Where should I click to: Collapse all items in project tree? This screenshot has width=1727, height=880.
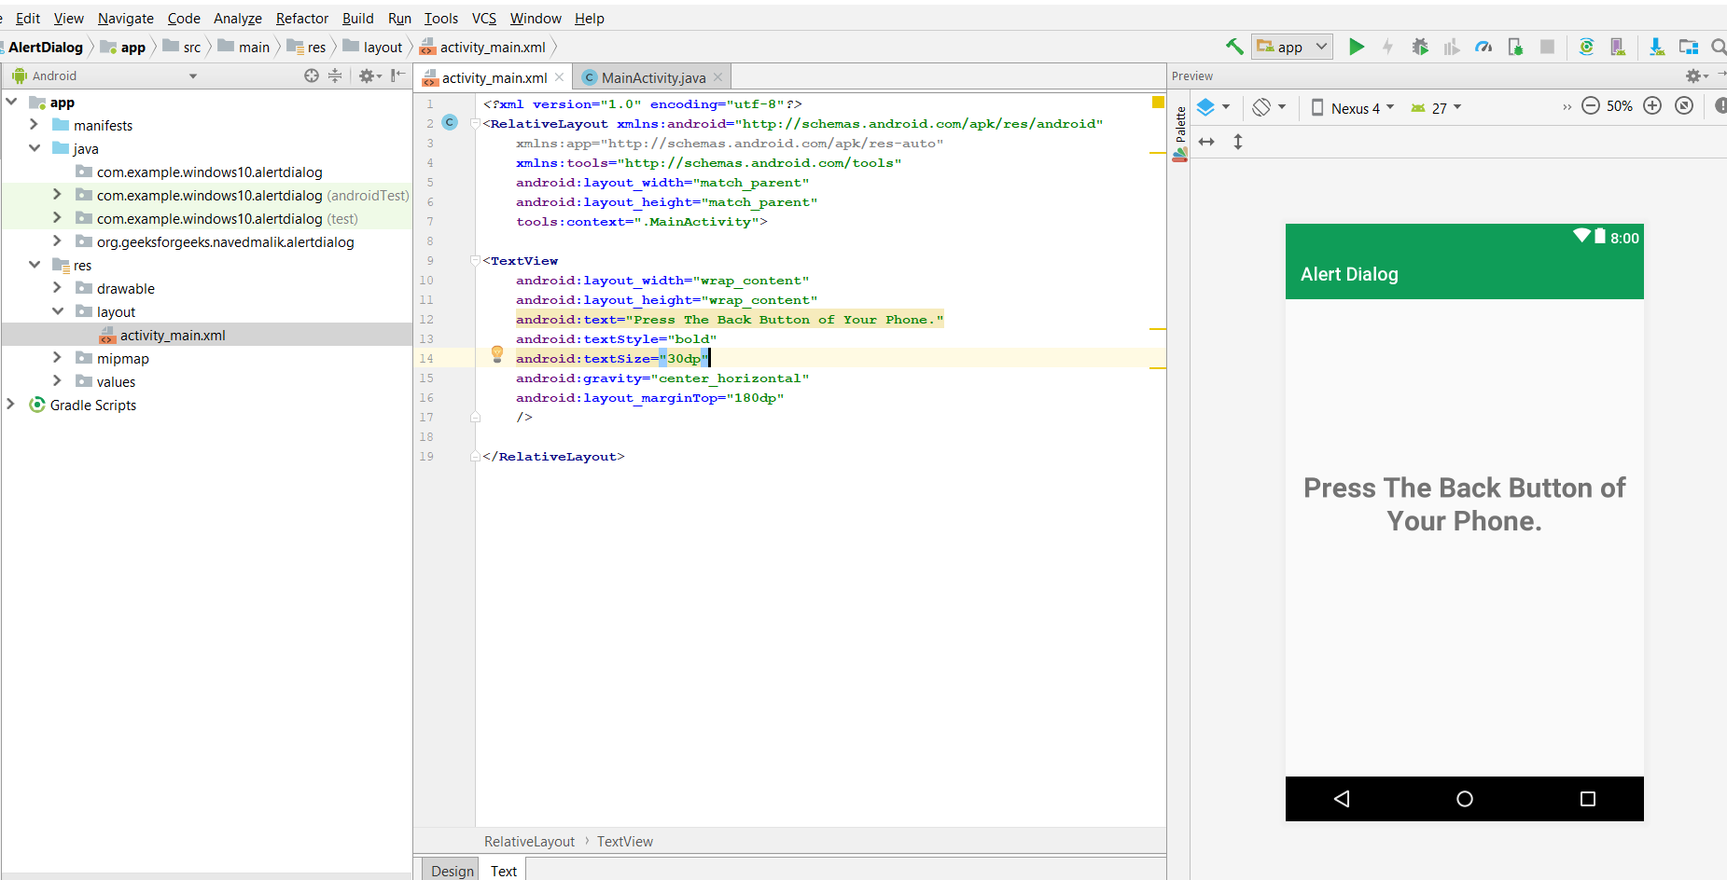[x=335, y=76]
